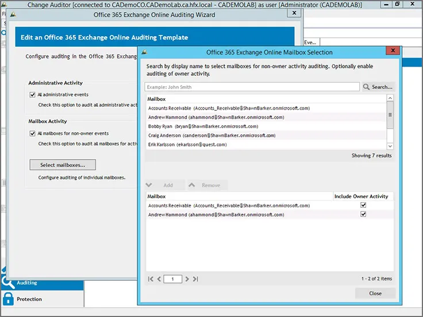Select Andrew Hammond in selected mailboxes list
The height and width of the screenshot is (317, 423).
coord(240,215)
